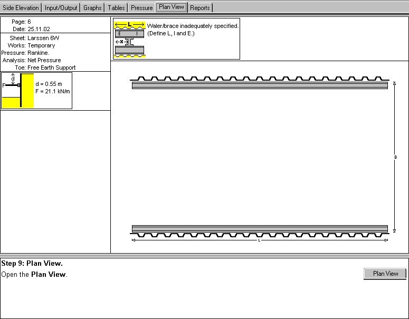Open the Pressure tab
Viewport: 409px width, 319px height.
click(x=141, y=8)
